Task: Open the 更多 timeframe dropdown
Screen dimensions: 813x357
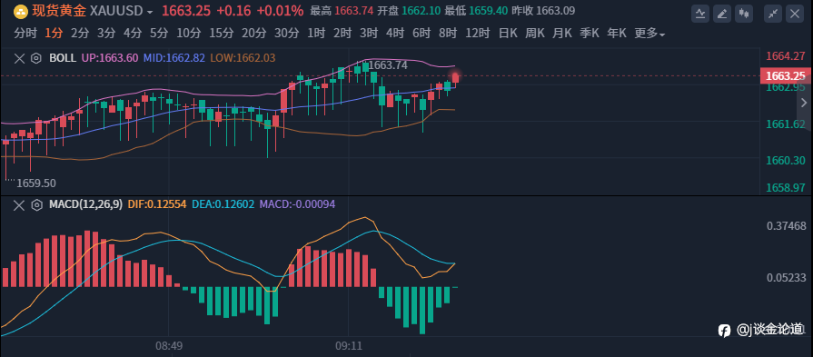Action: pyautogui.click(x=649, y=34)
